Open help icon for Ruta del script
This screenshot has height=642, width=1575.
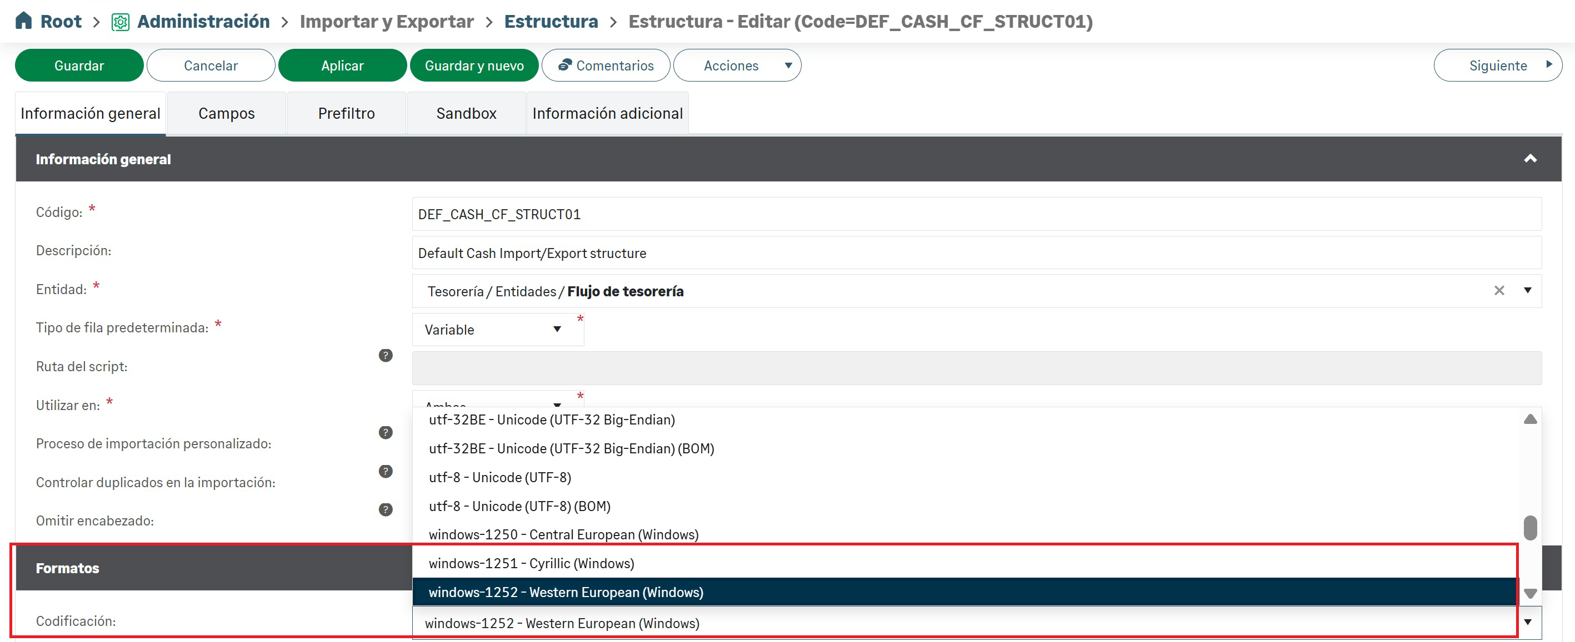point(385,355)
